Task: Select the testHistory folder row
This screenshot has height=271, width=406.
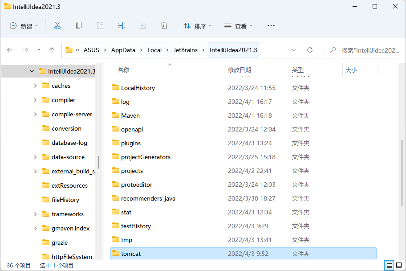Action: pos(244,226)
